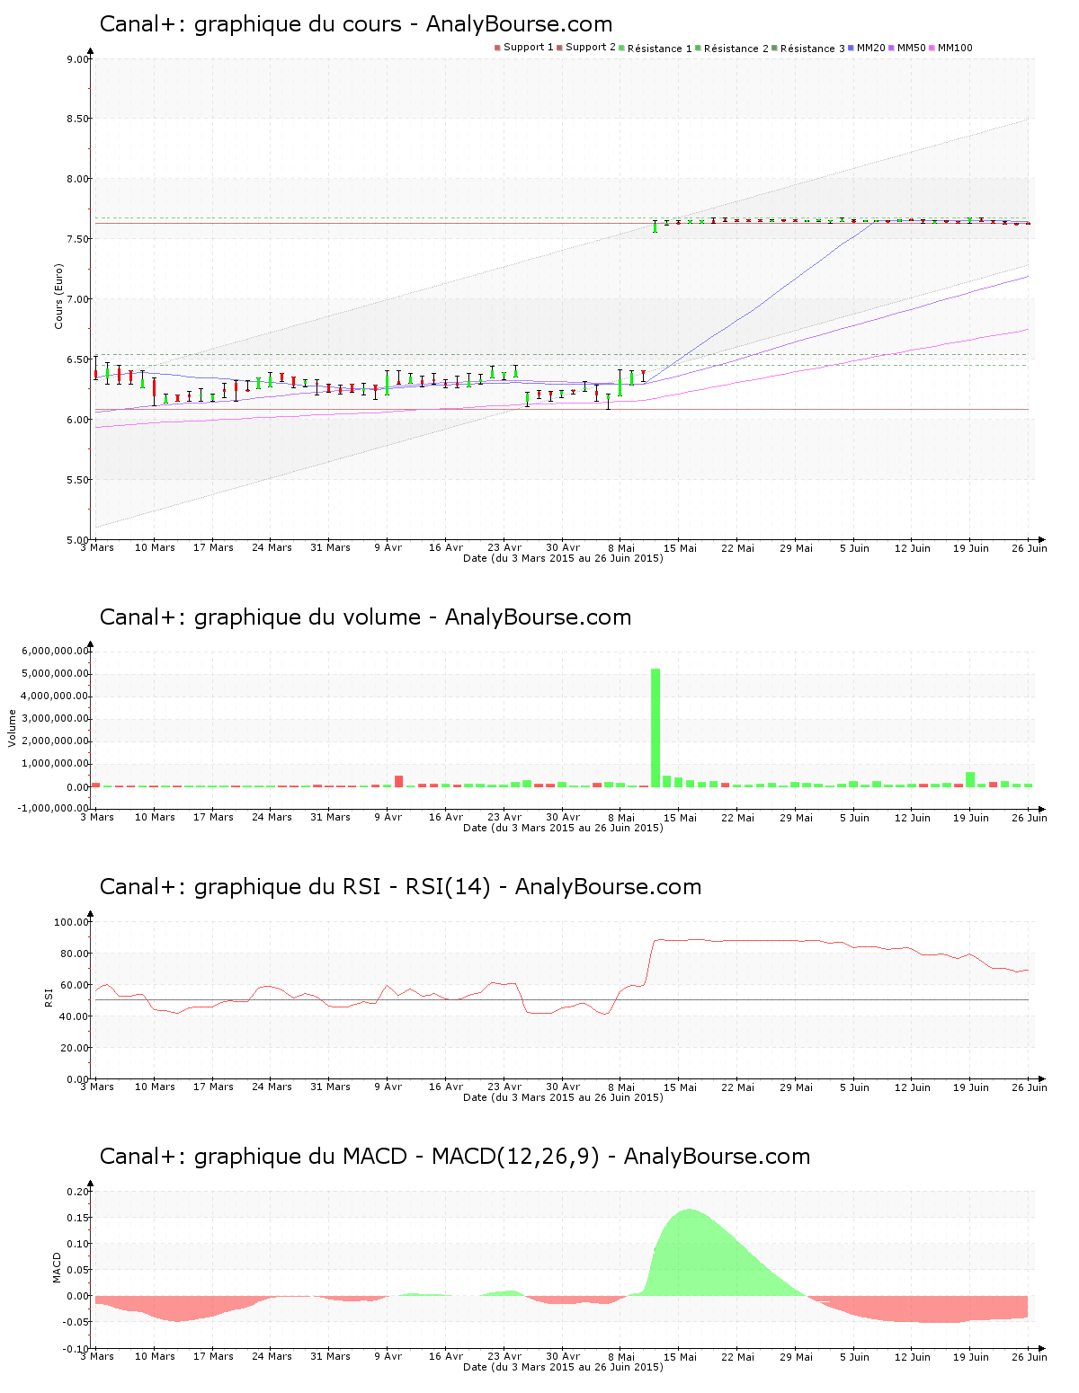
Task: Click '6,000,000.00' on the volume axis
Action: 56,651
